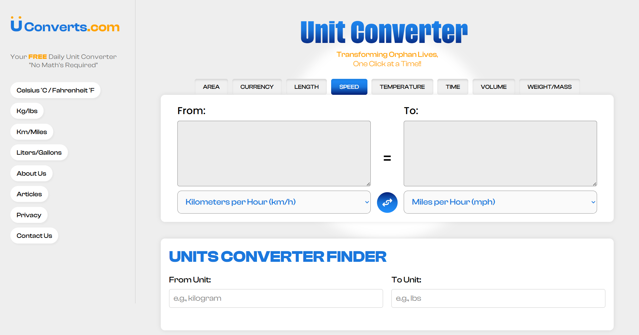Viewport: 639px width, 335px height.
Task: Click the To Unit search field
Action: pyautogui.click(x=498, y=298)
